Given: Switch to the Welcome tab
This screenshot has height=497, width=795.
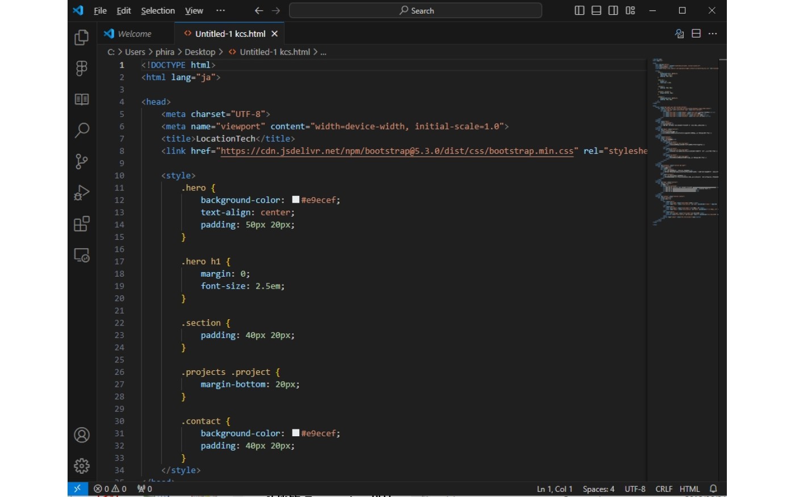Looking at the screenshot, I should point(135,34).
